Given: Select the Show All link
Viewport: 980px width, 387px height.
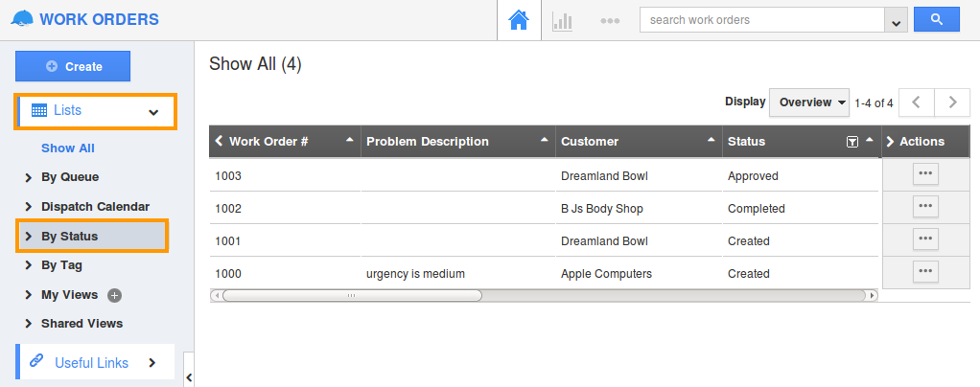Looking at the screenshot, I should [x=68, y=148].
